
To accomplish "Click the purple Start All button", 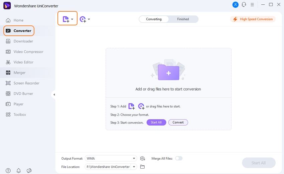I will [156, 123].
